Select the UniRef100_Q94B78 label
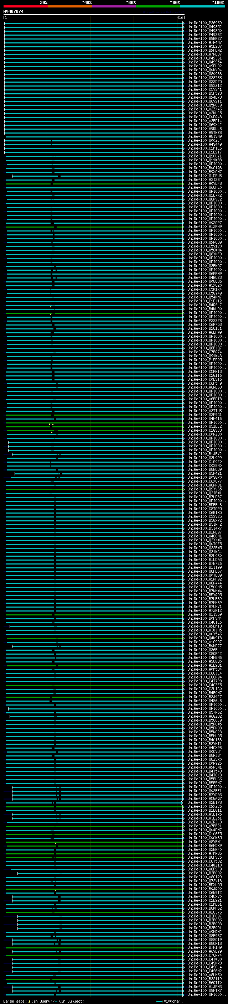This screenshot has width=228, height=1004. pos(204,98)
